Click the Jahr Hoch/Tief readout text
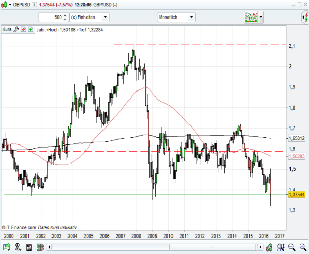Image resolution: width=309 pixels, height=254 pixels. tap(70, 30)
